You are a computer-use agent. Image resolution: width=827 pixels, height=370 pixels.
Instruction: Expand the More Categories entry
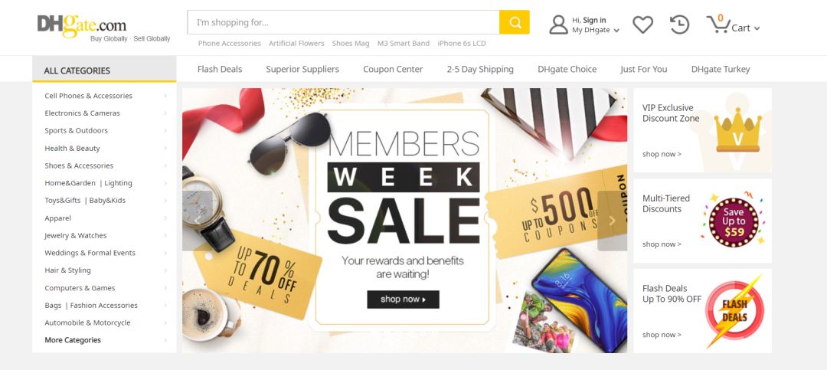click(106, 340)
